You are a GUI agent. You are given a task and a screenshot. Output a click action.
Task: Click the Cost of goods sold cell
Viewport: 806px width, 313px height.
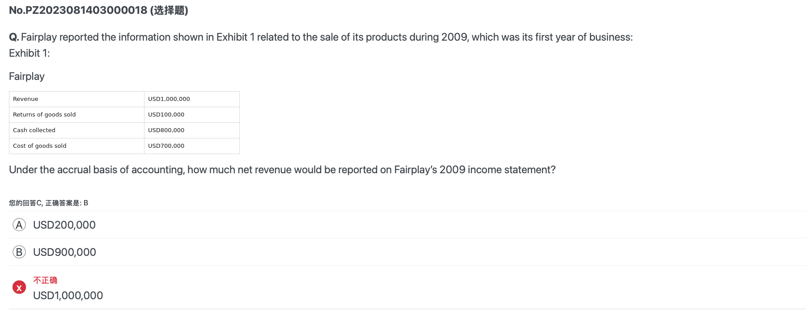(x=76, y=146)
